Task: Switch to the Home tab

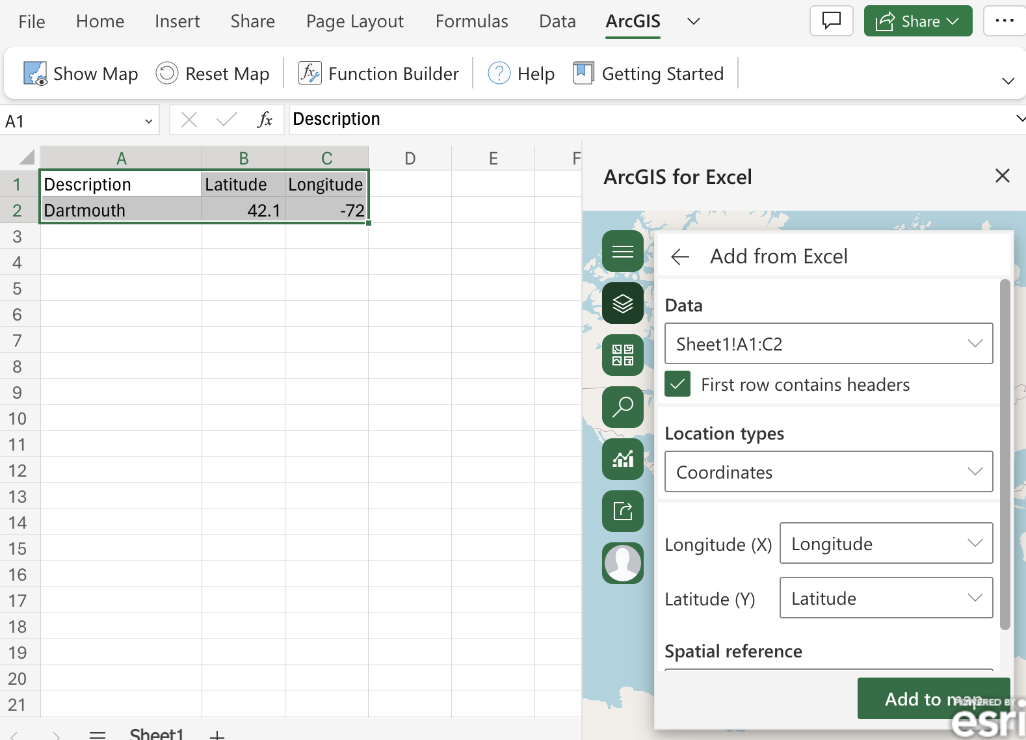Action: coord(100,21)
